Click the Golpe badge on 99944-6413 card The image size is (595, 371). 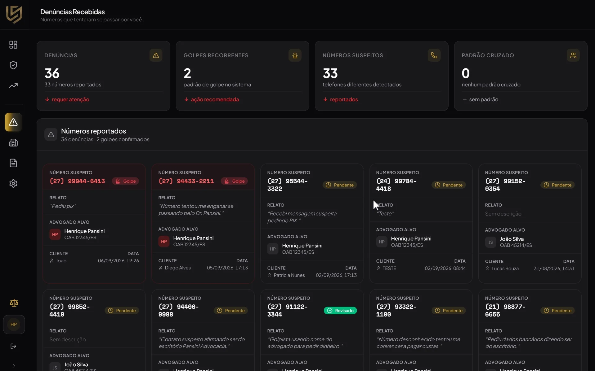tap(126, 181)
